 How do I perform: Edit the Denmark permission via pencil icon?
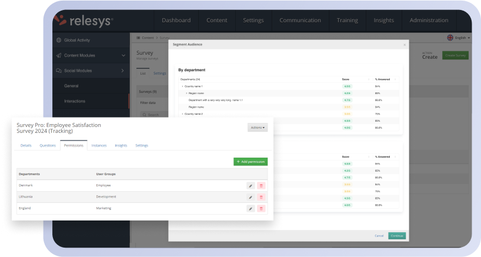(x=250, y=186)
